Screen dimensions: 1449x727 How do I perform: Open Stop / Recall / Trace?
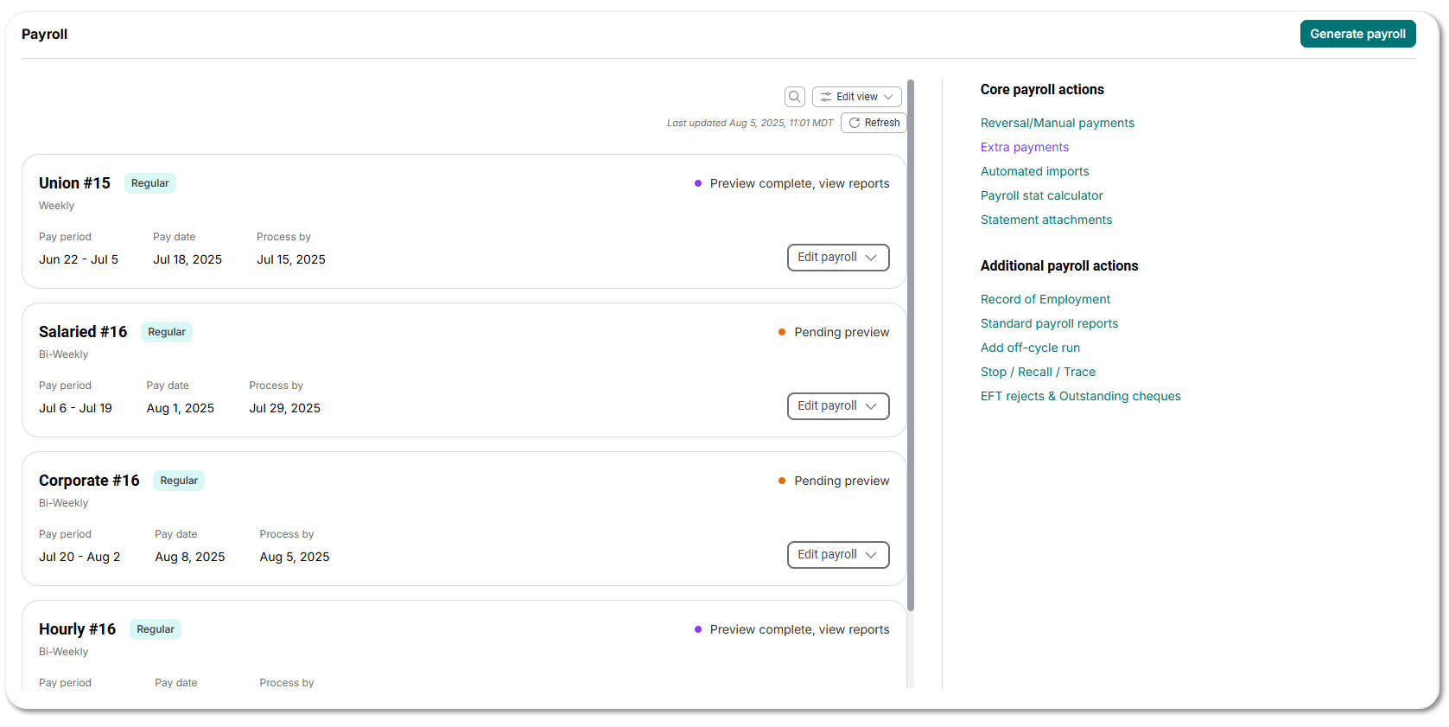tap(1038, 372)
